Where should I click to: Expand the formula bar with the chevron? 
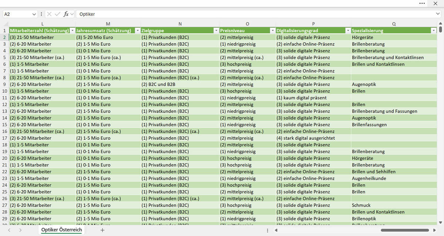pos(438,14)
